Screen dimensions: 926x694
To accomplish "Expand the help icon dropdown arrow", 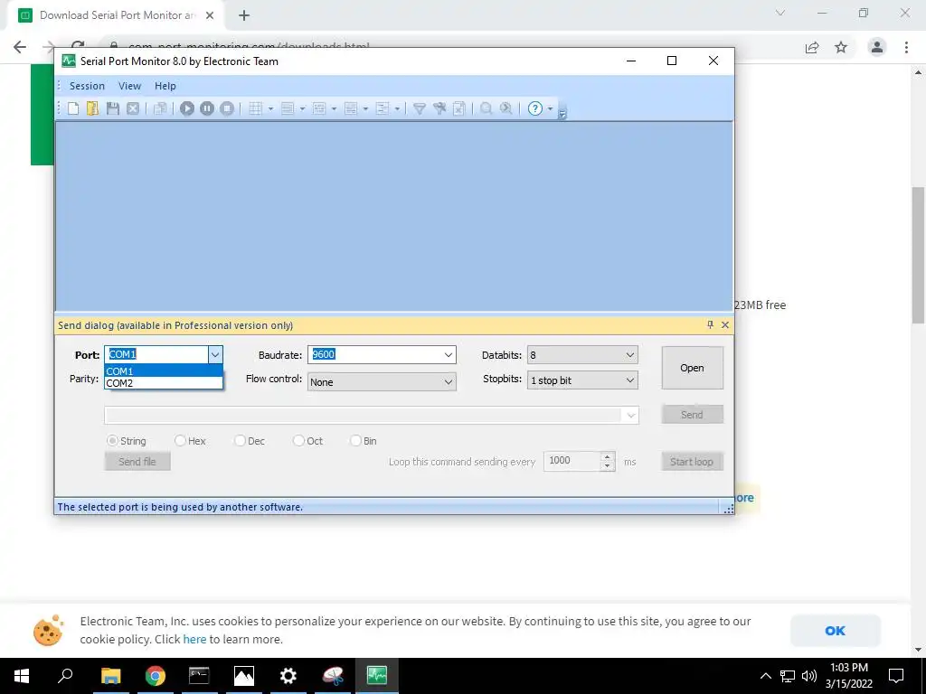I will pyautogui.click(x=551, y=108).
